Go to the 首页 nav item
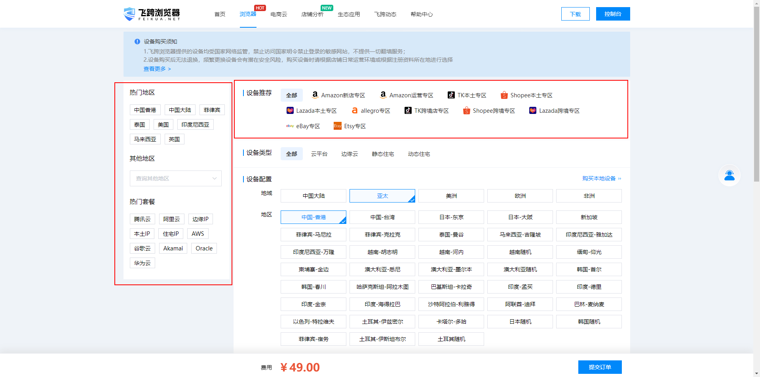The width and height of the screenshot is (760, 377). pos(220,14)
